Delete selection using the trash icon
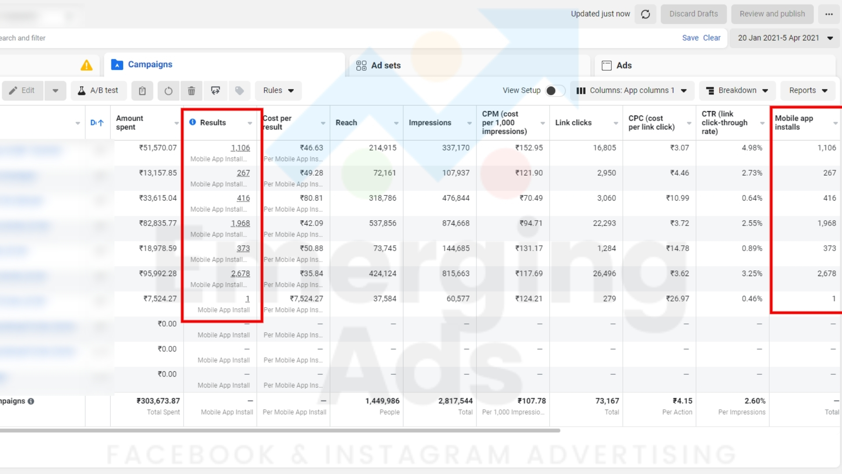Viewport: 842px width, 474px height. [x=191, y=90]
